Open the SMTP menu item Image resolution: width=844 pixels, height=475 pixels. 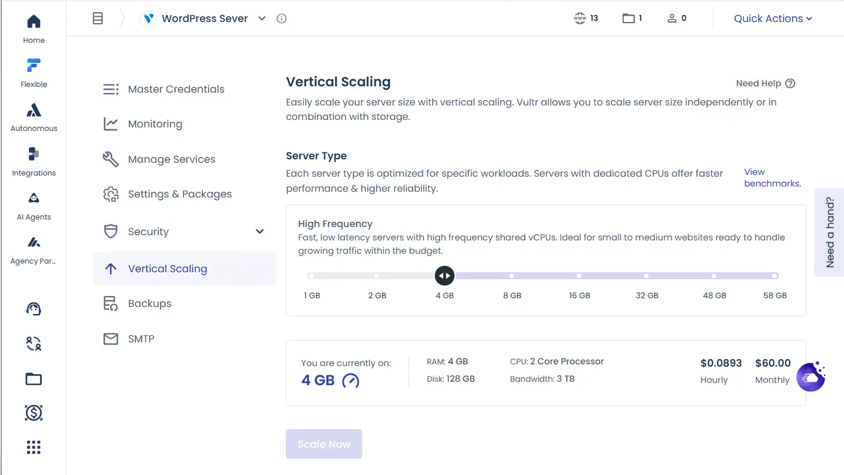tap(184, 339)
